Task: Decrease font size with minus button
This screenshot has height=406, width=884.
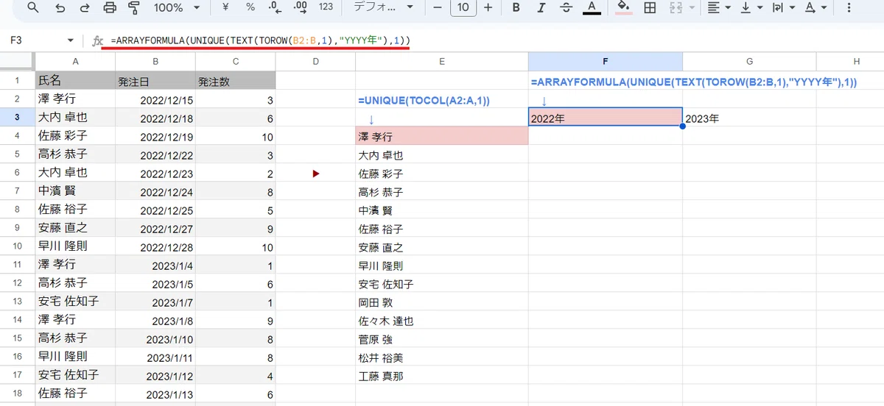Action: click(438, 8)
